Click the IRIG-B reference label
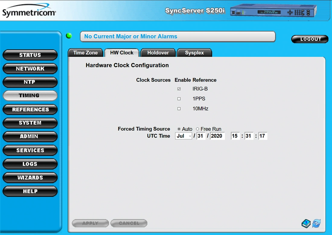The width and height of the screenshot is (332, 235). [x=200, y=89]
